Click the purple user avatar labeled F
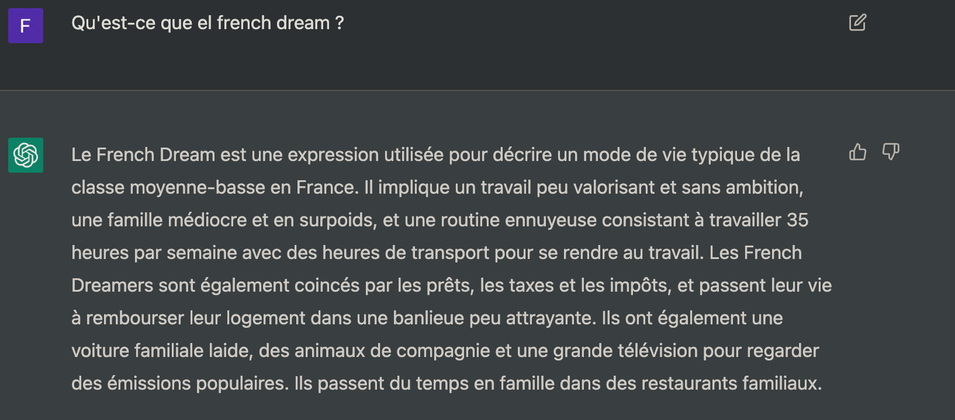This screenshot has height=420, width=955. coord(26,26)
